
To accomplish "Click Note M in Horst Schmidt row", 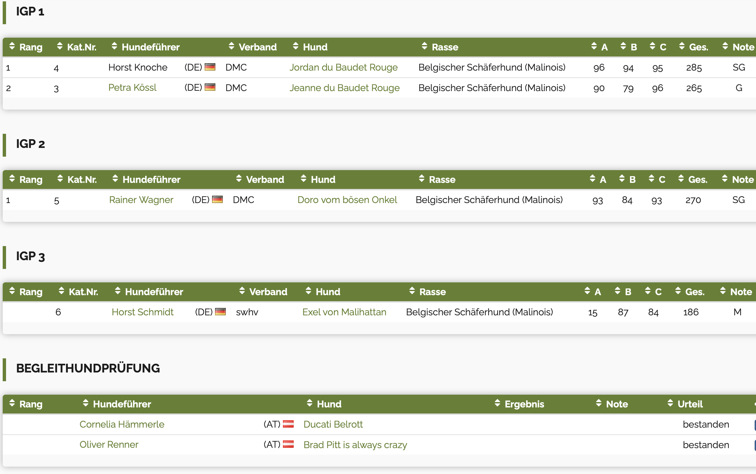I will (738, 312).
